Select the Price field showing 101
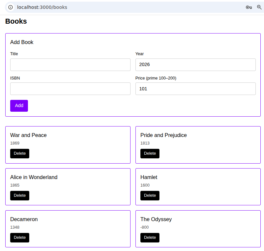The height and width of the screenshot is (251, 264). click(x=195, y=89)
